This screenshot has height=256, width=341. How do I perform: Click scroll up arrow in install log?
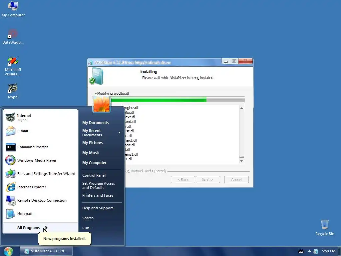(x=241, y=108)
